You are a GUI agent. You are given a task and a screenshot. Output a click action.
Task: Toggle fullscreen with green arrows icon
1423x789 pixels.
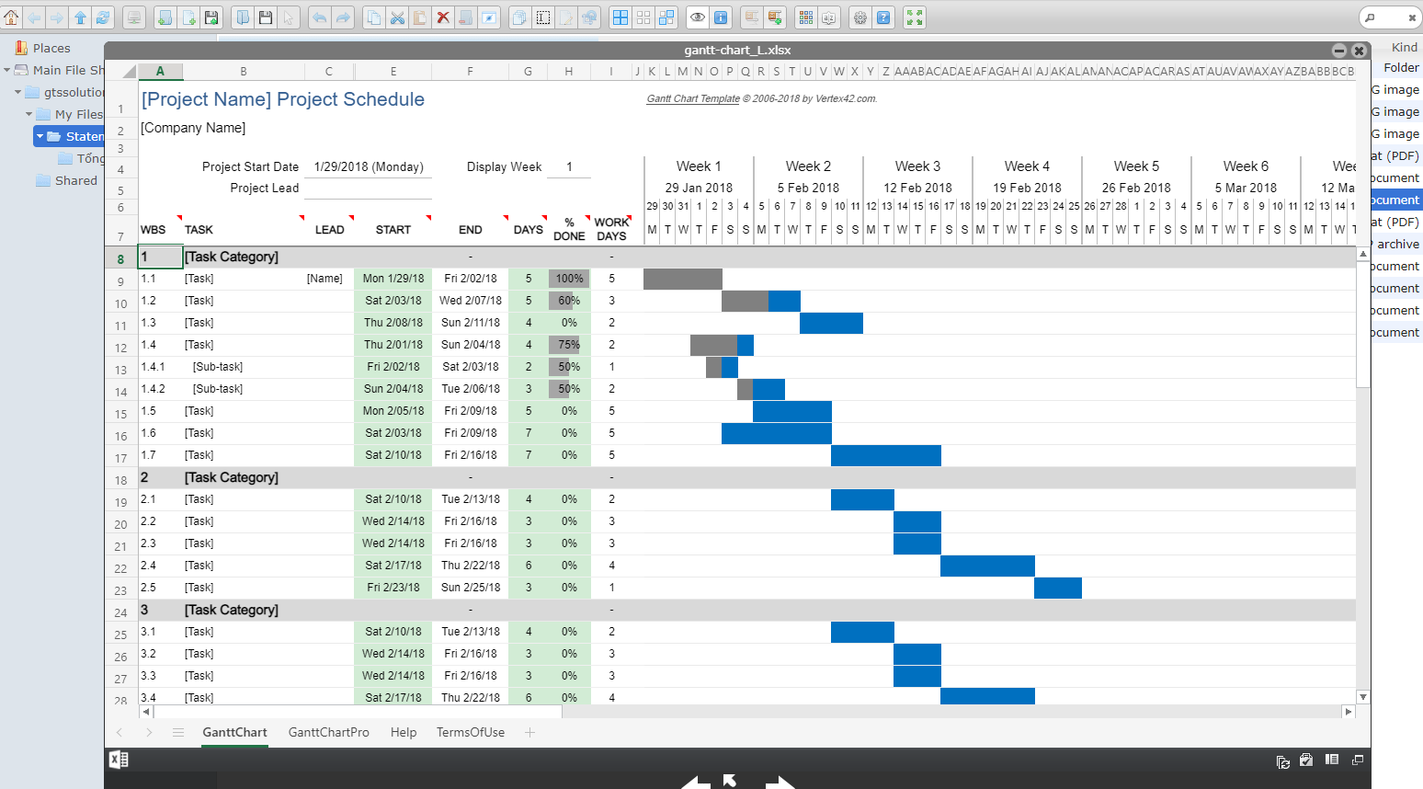pyautogui.click(x=915, y=17)
